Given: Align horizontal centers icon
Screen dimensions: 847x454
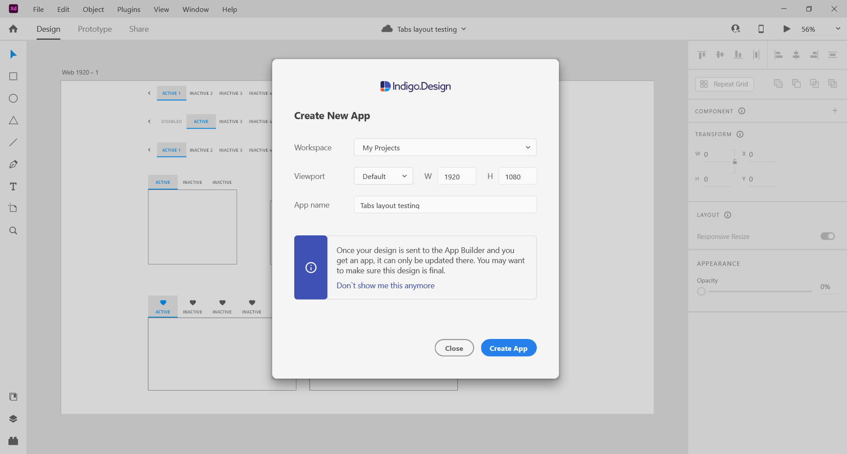Looking at the screenshot, I should (x=796, y=55).
